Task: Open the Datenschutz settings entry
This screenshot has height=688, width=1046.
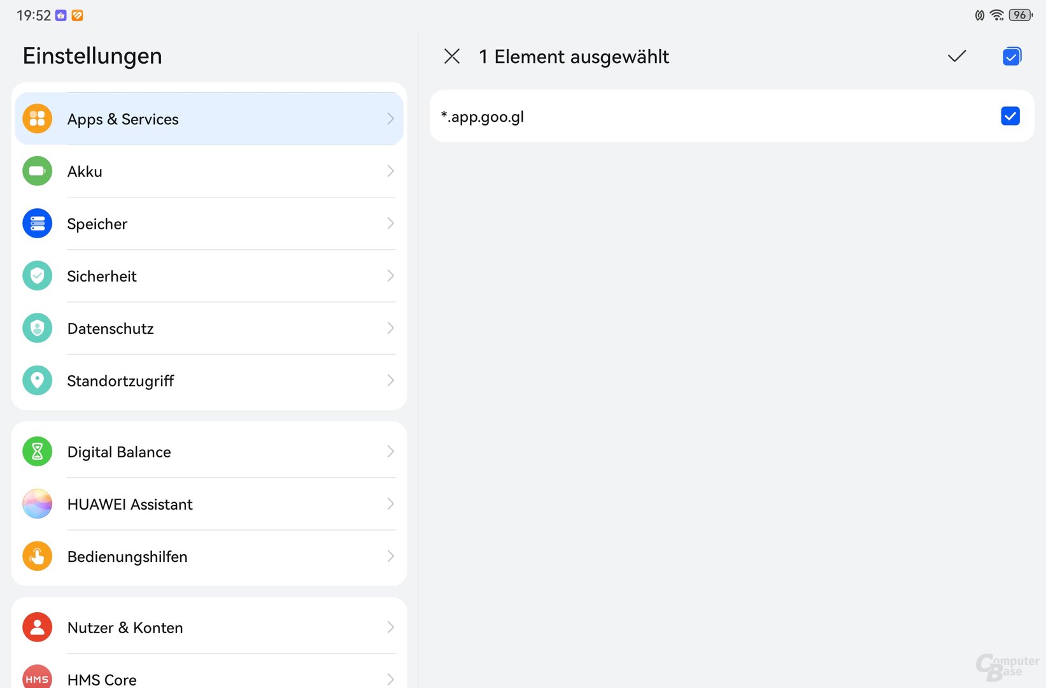Action: coord(209,328)
